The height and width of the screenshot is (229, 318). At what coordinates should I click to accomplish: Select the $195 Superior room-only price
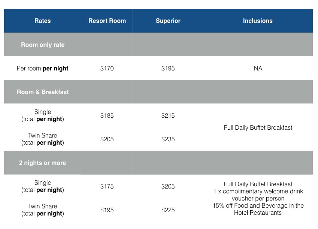[168, 69]
